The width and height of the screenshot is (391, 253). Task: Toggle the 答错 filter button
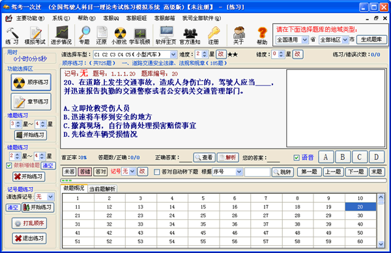click(85, 171)
